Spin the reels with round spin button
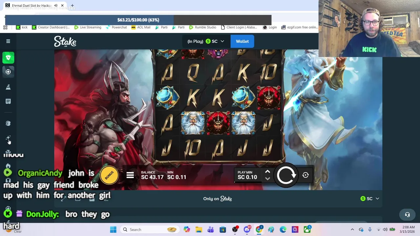 click(x=286, y=175)
